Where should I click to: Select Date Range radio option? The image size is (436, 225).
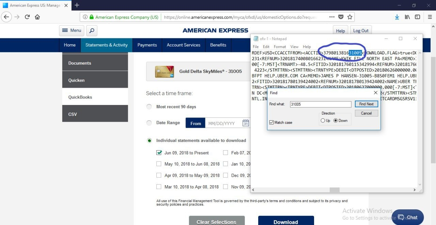tap(149, 123)
